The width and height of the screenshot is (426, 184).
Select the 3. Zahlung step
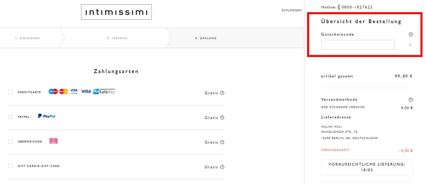click(x=206, y=38)
